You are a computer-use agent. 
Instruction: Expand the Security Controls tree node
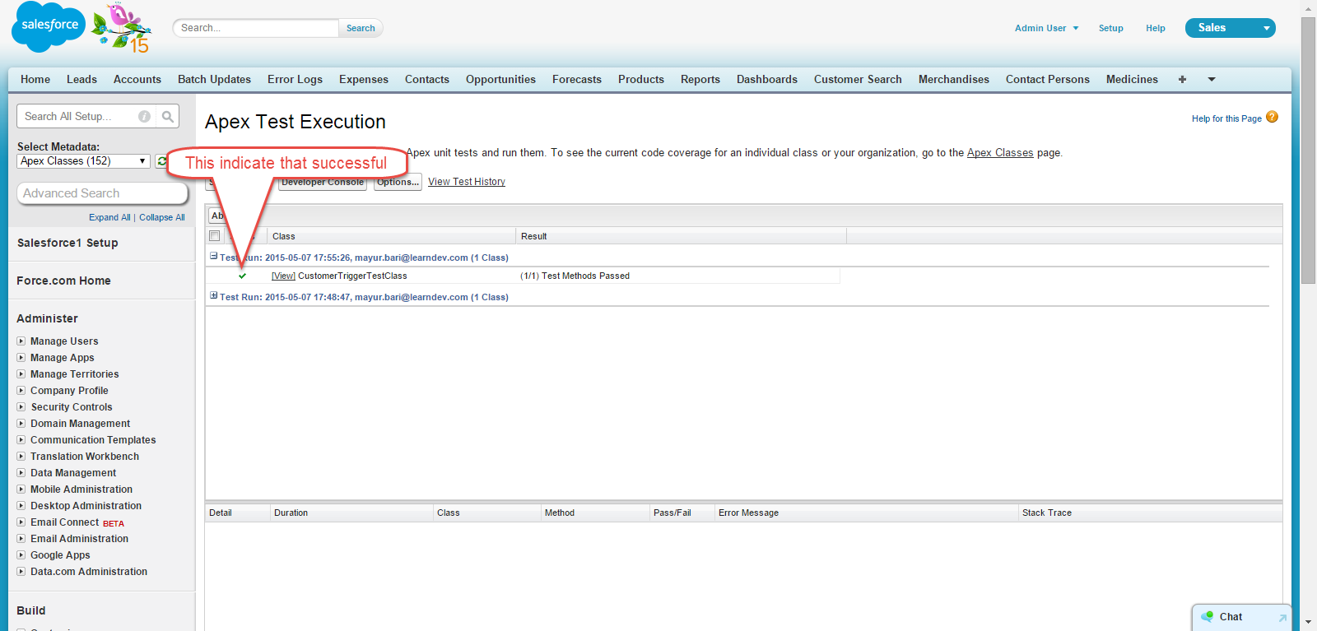click(x=21, y=406)
